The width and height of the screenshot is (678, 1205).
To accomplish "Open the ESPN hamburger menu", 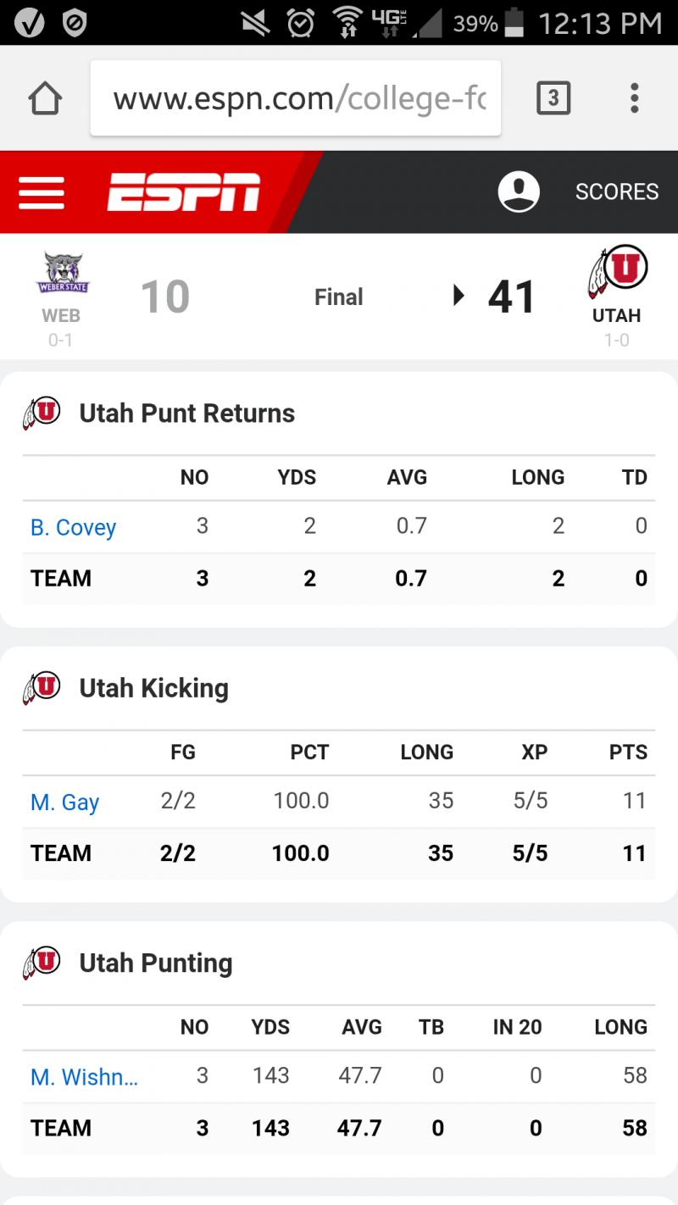I will coord(42,192).
